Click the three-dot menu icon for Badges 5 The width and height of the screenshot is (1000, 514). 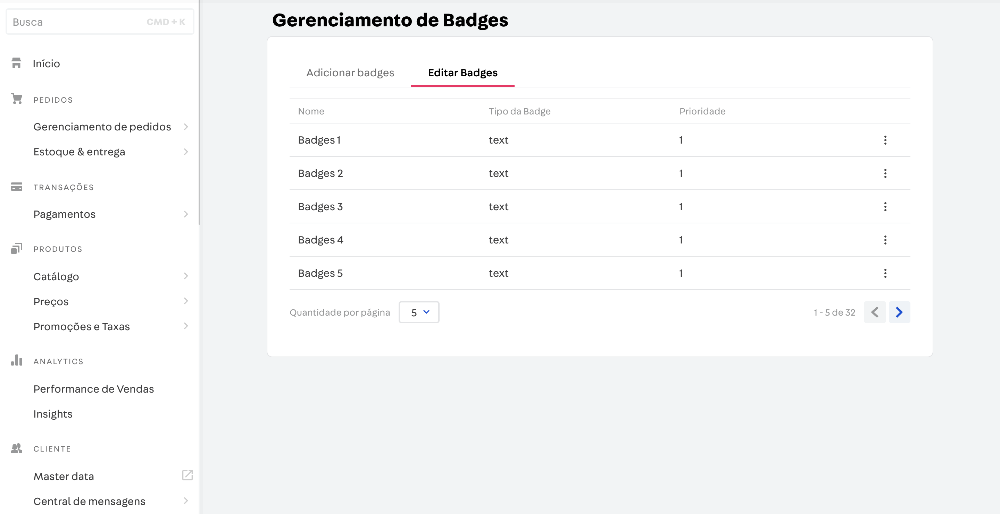coord(885,273)
